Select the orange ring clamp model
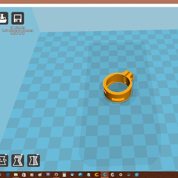This screenshot has height=178, width=178. pyautogui.click(x=118, y=87)
